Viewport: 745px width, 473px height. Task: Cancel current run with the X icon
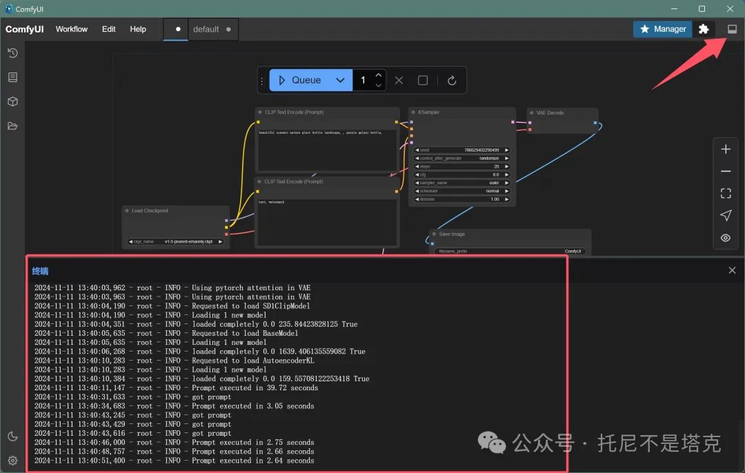tap(399, 80)
